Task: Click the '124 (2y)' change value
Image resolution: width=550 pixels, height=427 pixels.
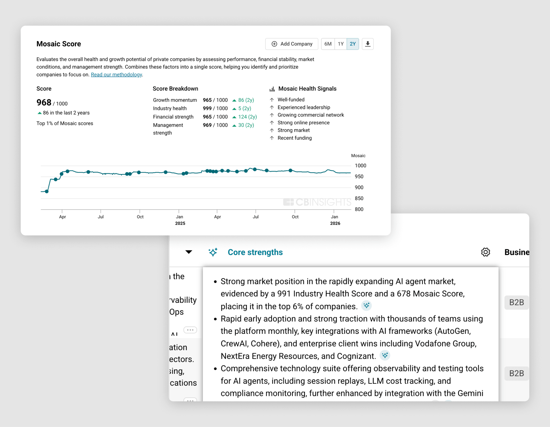Action: coord(248,117)
